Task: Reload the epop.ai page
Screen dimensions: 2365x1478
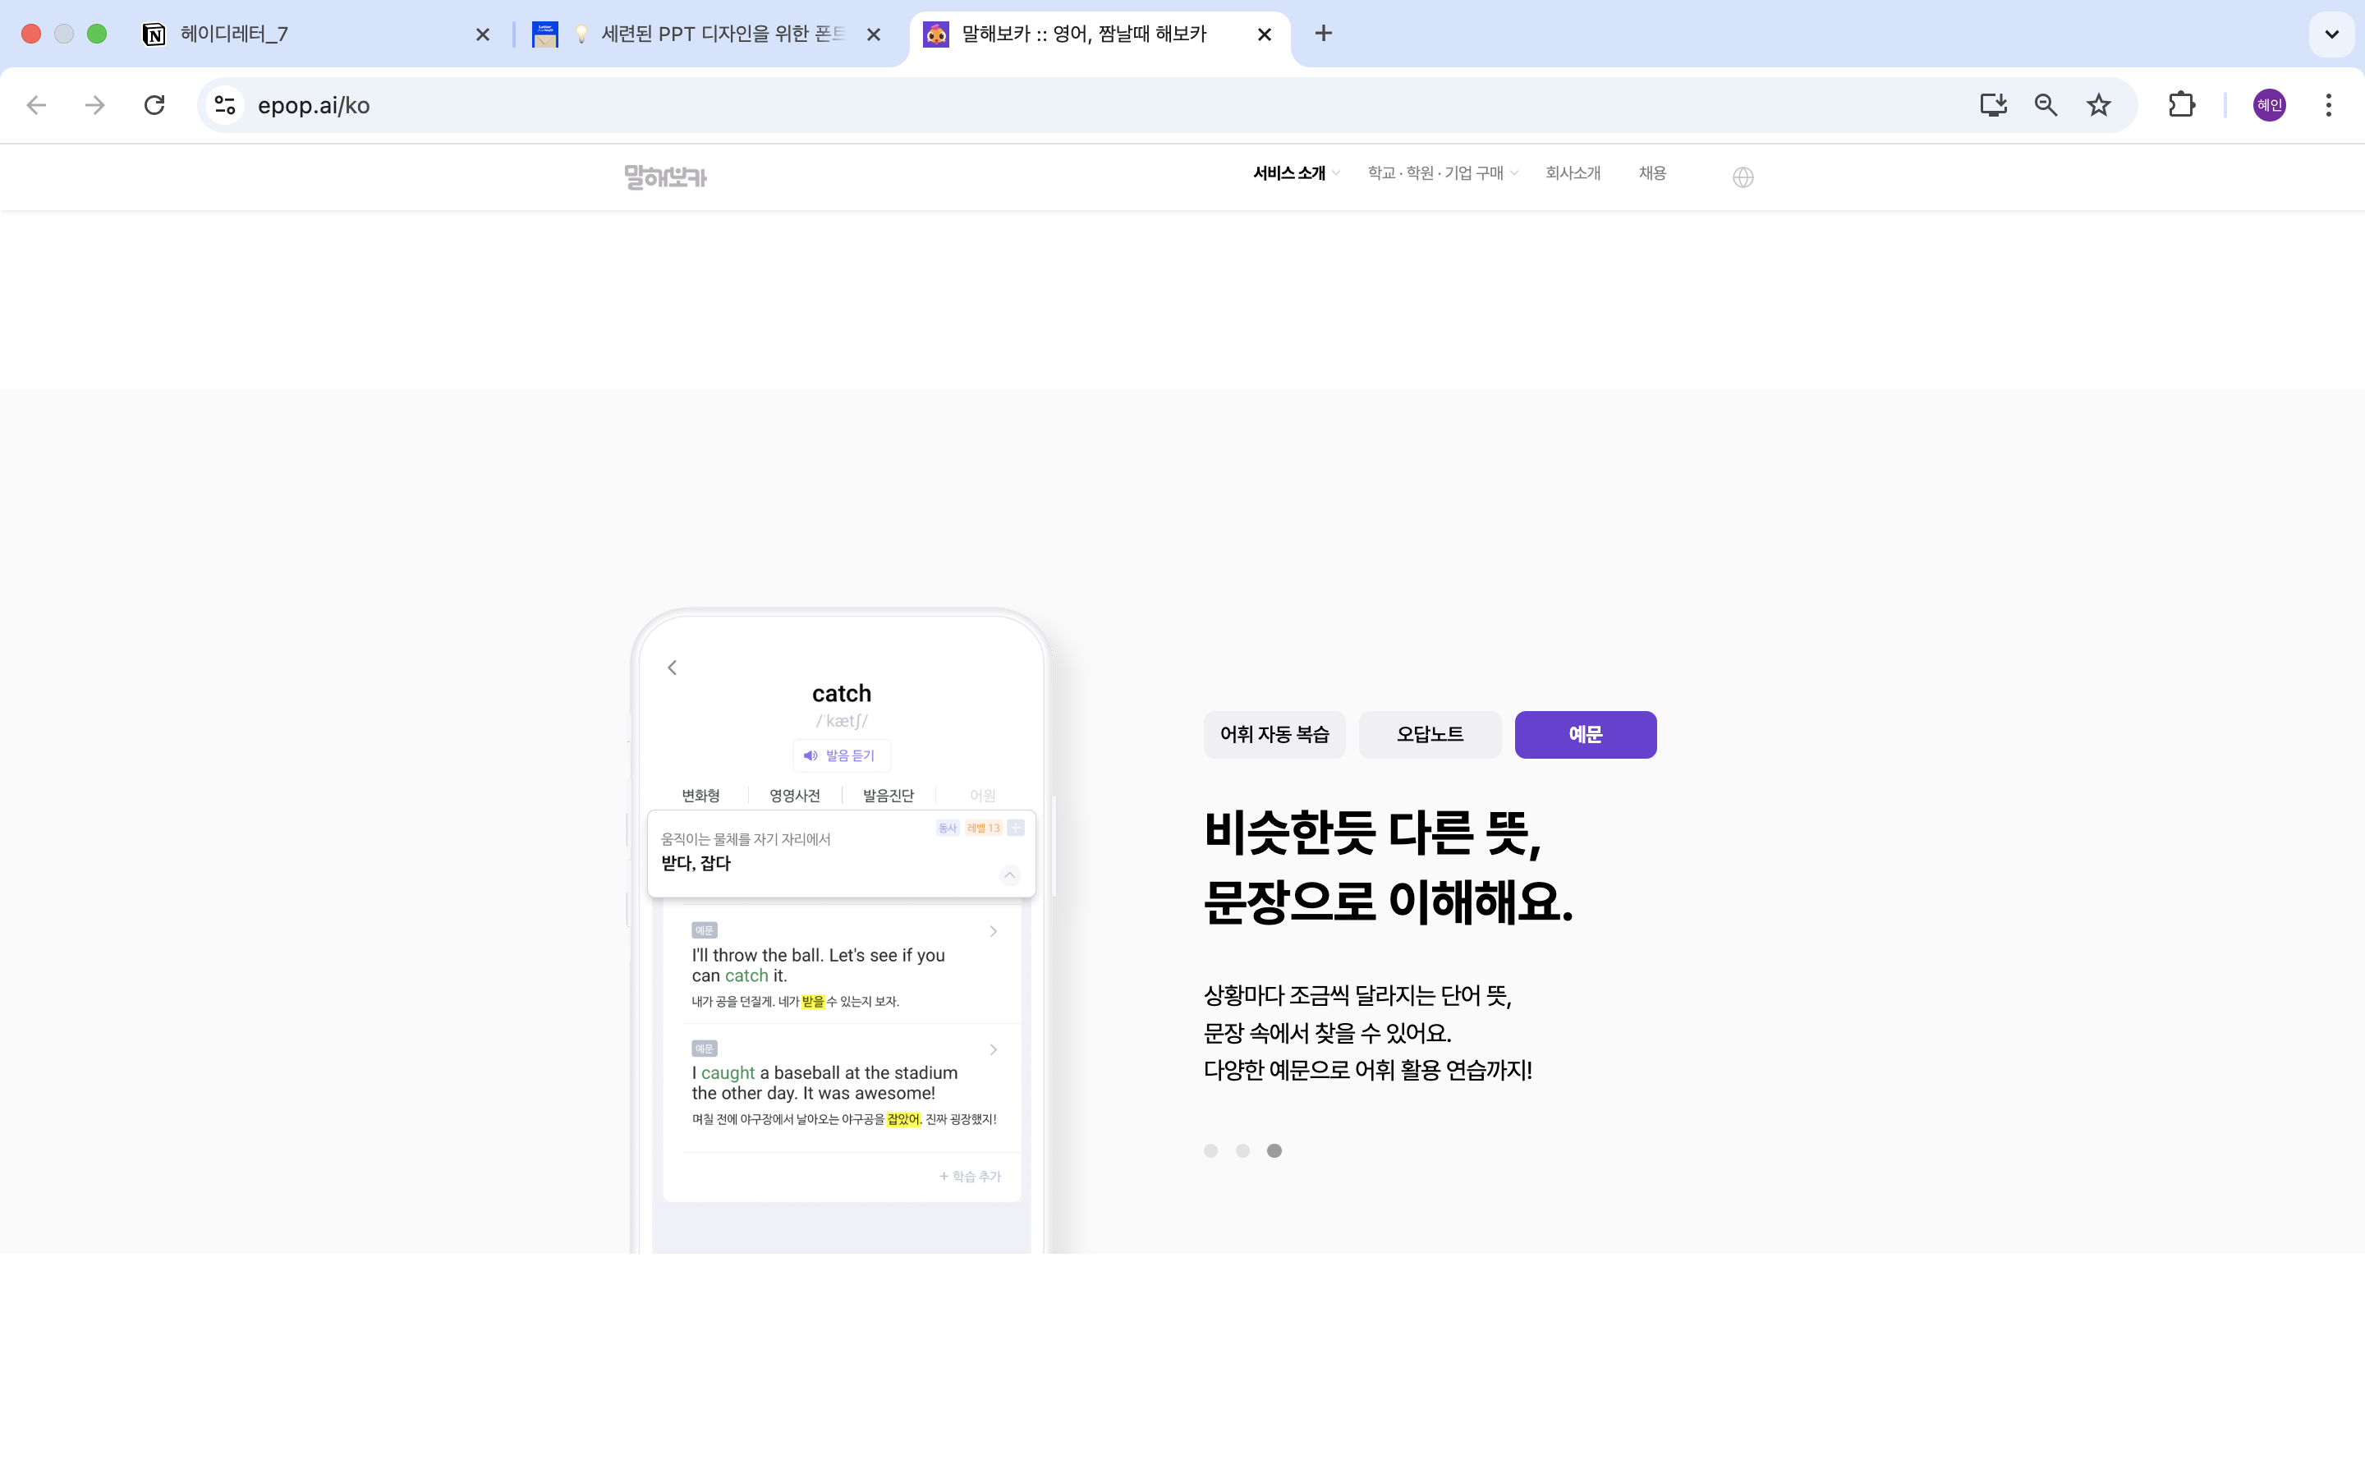Action: (x=154, y=104)
